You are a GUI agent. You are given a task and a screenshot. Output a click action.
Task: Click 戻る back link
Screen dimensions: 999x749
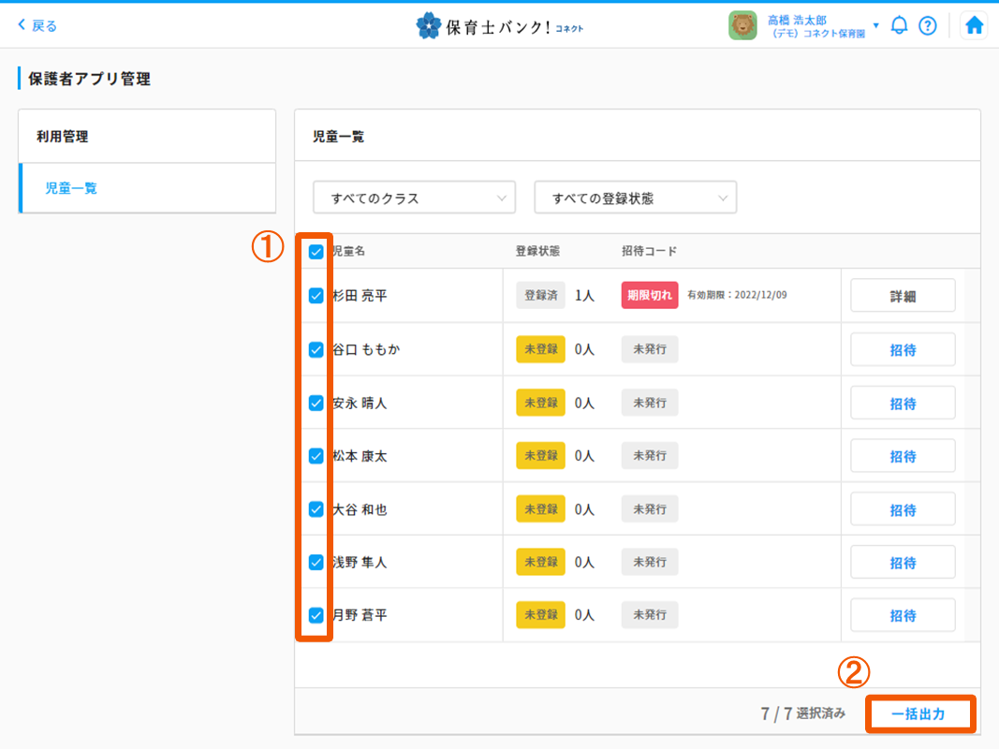[x=37, y=25]
